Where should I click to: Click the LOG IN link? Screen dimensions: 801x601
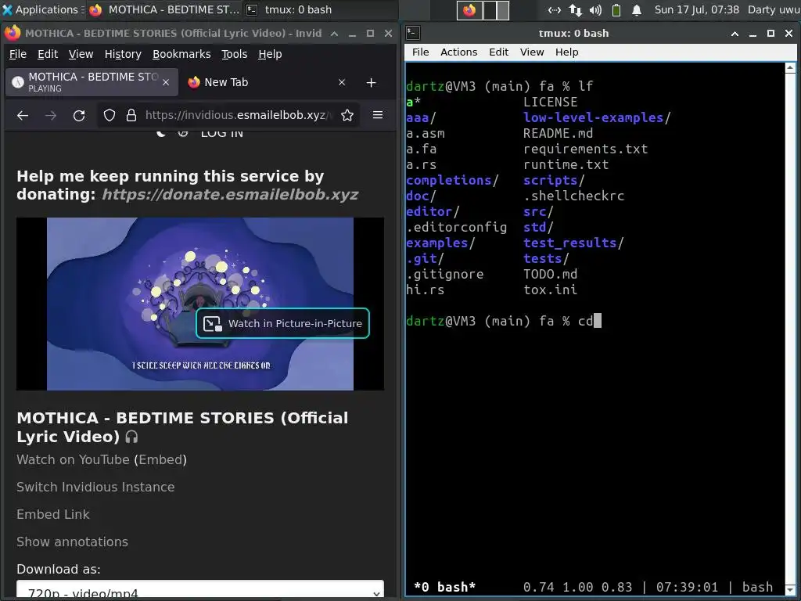(221, 133)
